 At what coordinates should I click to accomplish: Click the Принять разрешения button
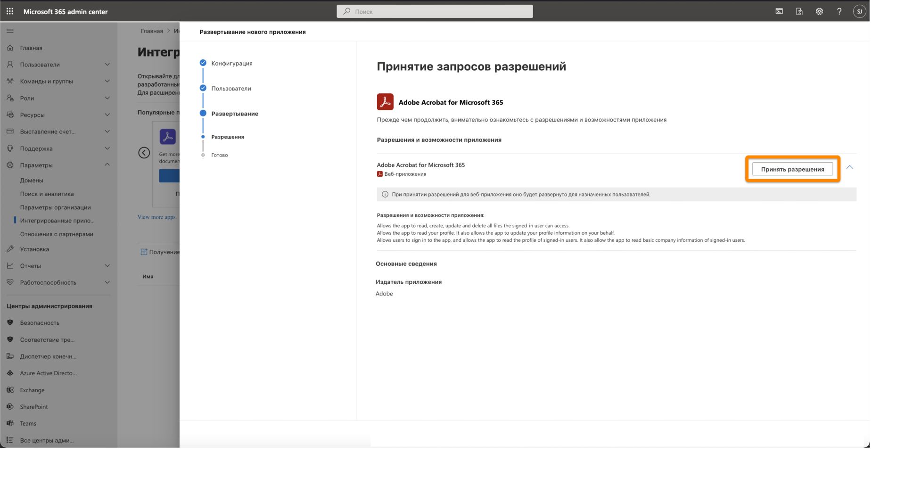[x=792, y=169]
